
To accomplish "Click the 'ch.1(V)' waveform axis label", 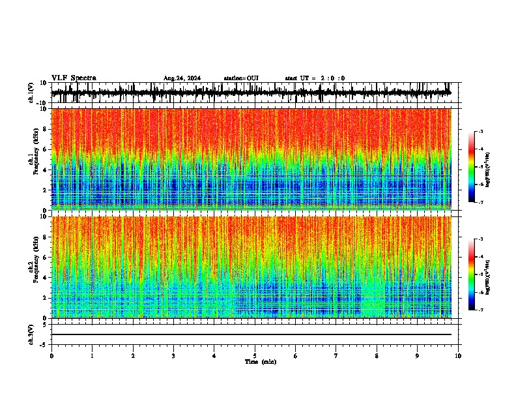I will (31, 93).
